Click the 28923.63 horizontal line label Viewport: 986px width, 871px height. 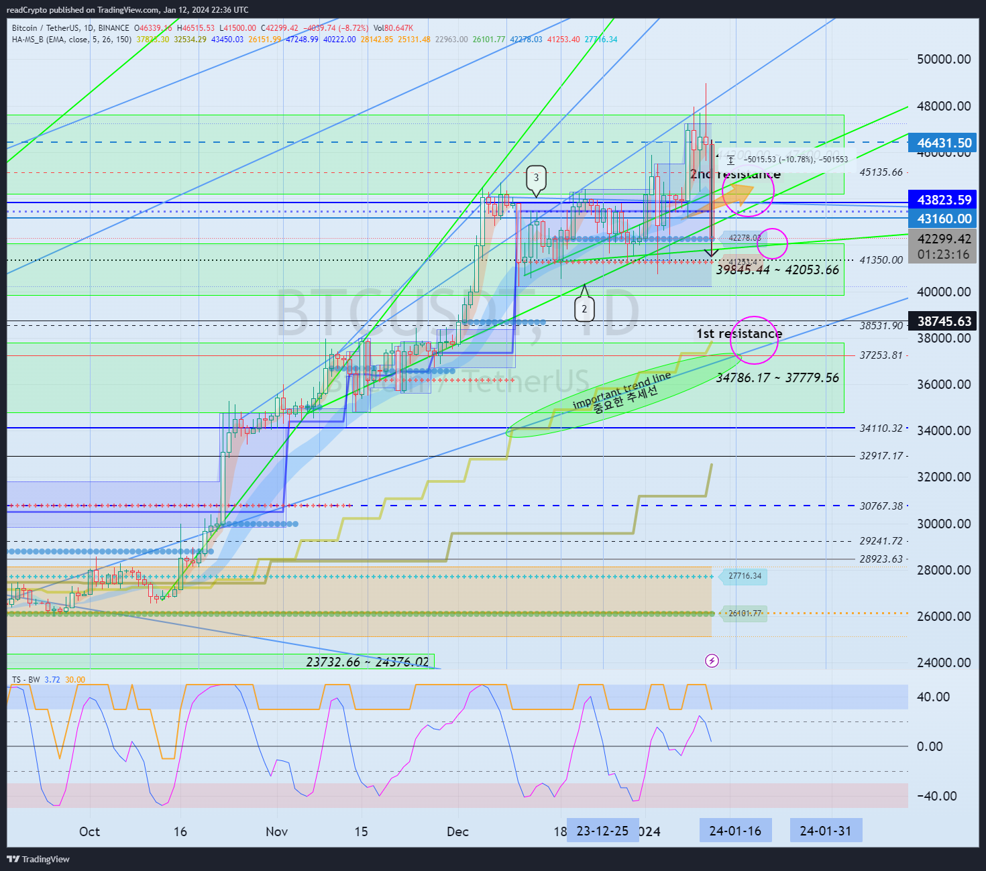coord(881,559)
